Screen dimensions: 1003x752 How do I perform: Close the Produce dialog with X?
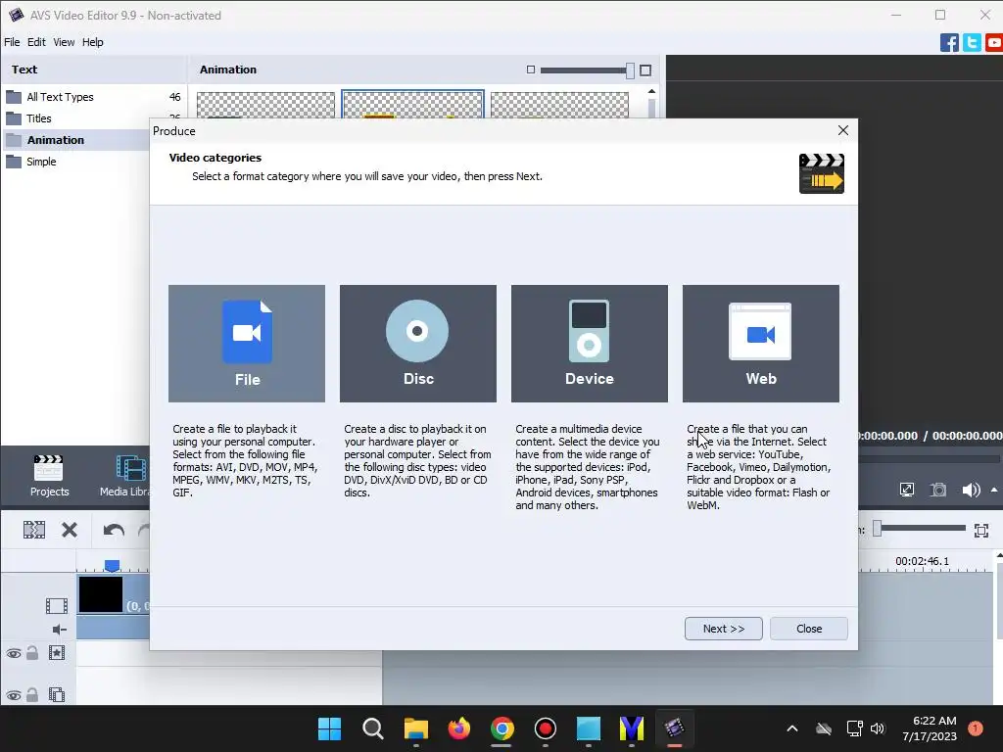coord(843,130)
